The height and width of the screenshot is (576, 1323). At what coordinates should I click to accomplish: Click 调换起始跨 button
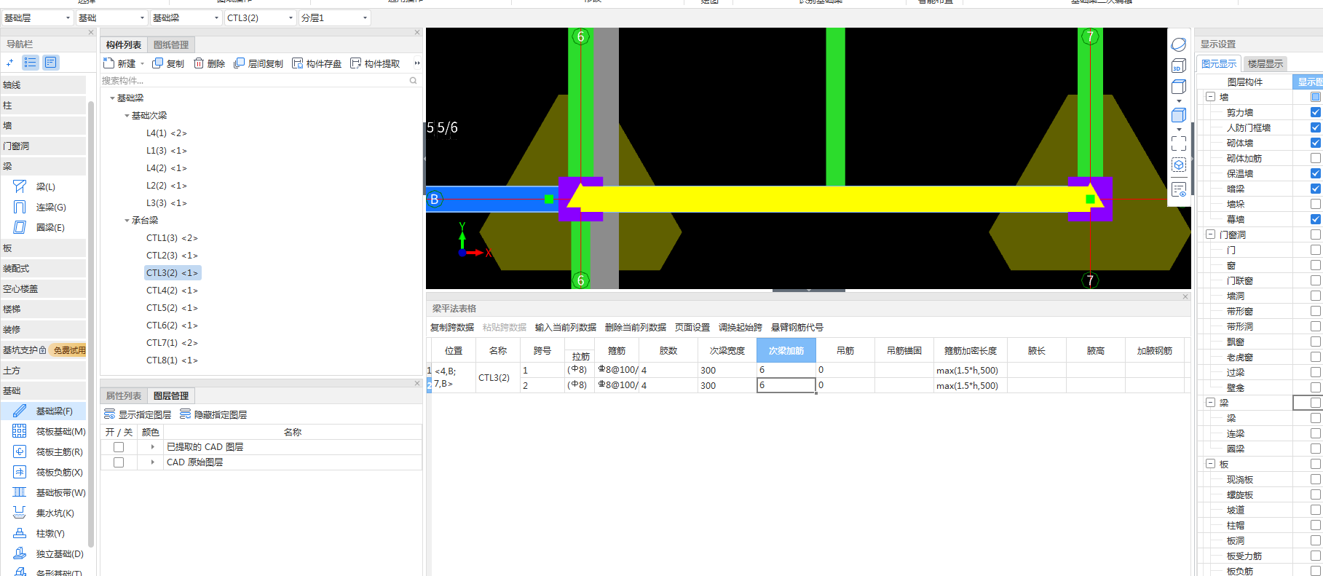(x=741, y=328)
